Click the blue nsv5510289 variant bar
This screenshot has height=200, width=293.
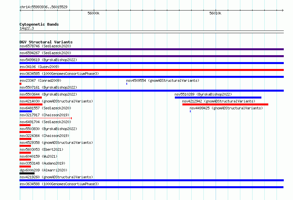[x=218, y=98]
